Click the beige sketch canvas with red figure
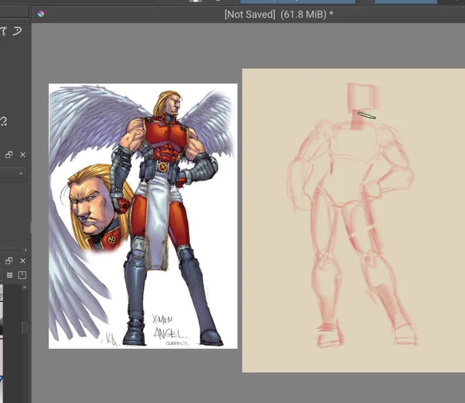The width and height of the screenshot is (465, 403). [x=354, y=221]
